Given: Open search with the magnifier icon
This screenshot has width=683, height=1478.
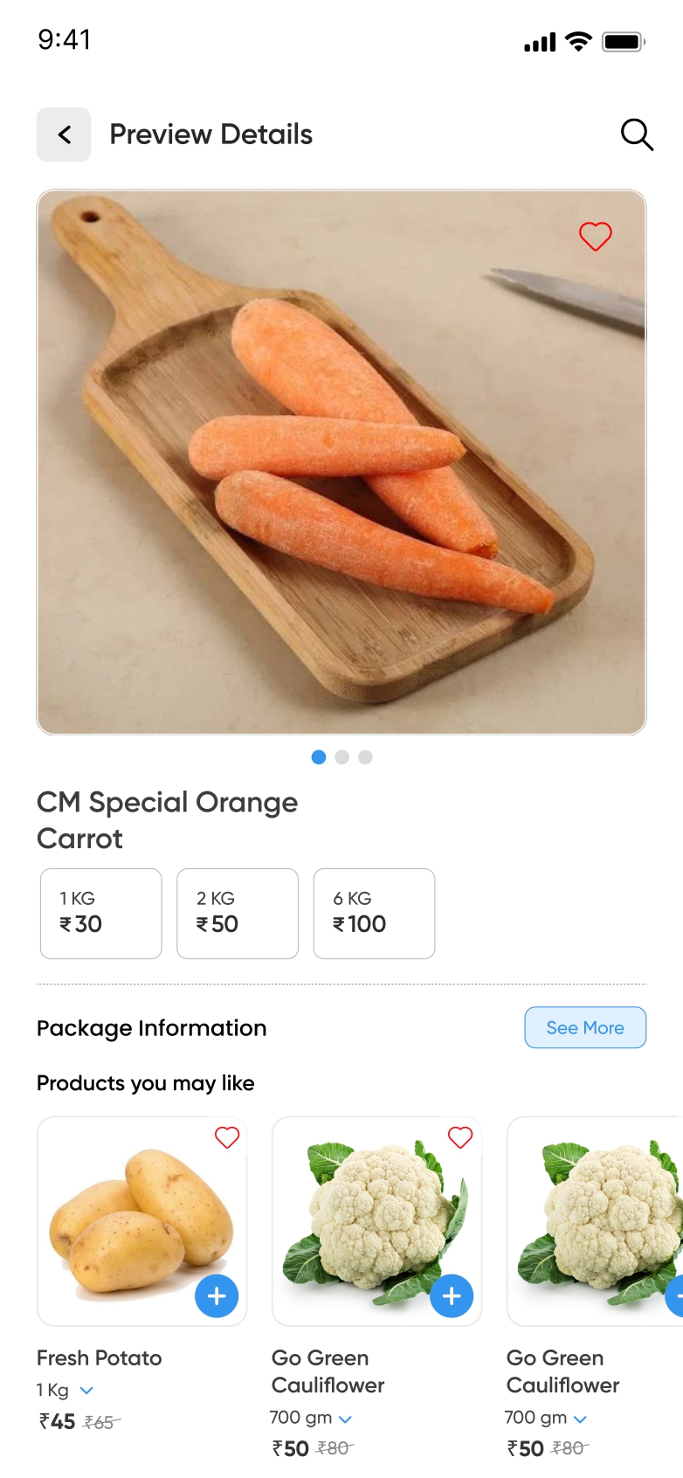Looking at the screenshot, I should click(x=637, y=135).
